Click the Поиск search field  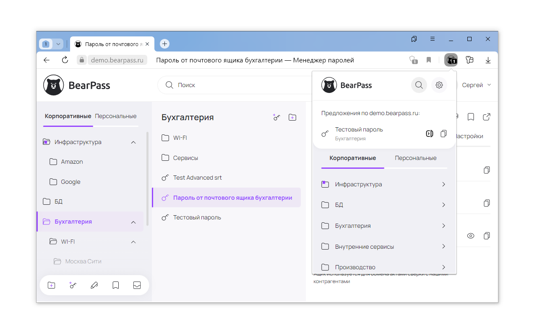[235, 85]
